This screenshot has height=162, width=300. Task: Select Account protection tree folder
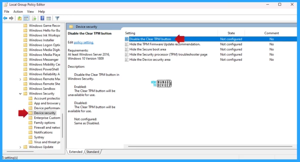pyautogui.click(x=47, y=98)
